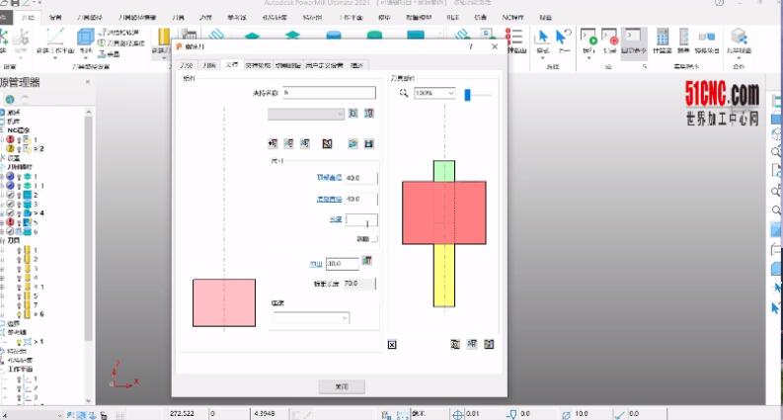
Task: Click the holder save icon in dialog
Action: point(367,143)
